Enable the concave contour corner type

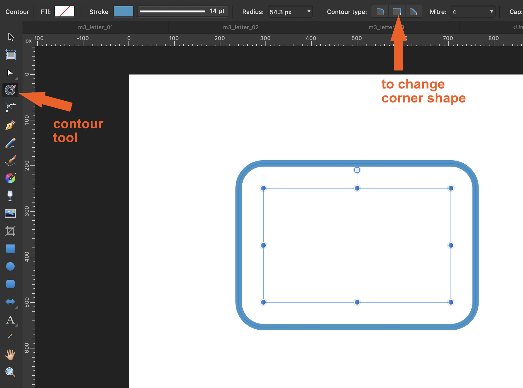coord(414,12)
